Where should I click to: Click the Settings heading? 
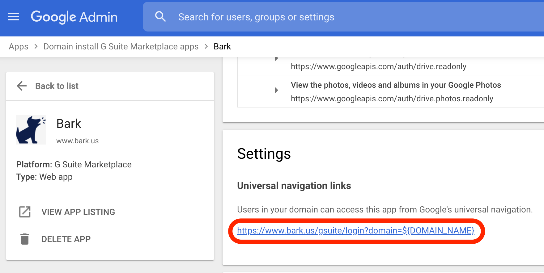264,154
